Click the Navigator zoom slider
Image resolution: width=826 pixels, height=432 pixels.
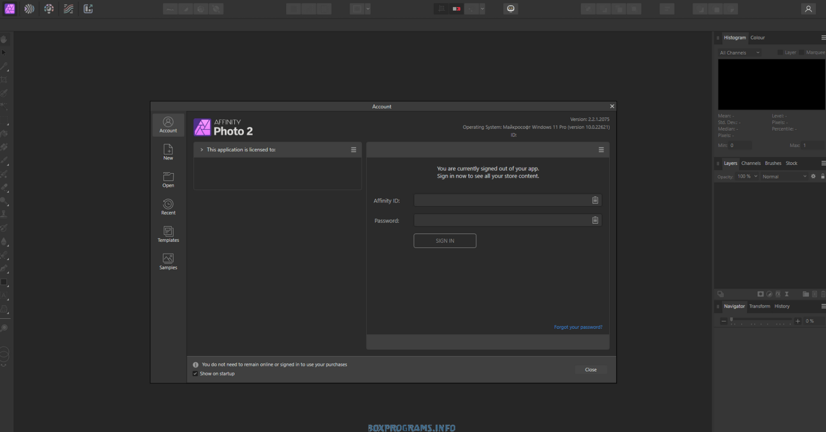(x=760, y=321)
